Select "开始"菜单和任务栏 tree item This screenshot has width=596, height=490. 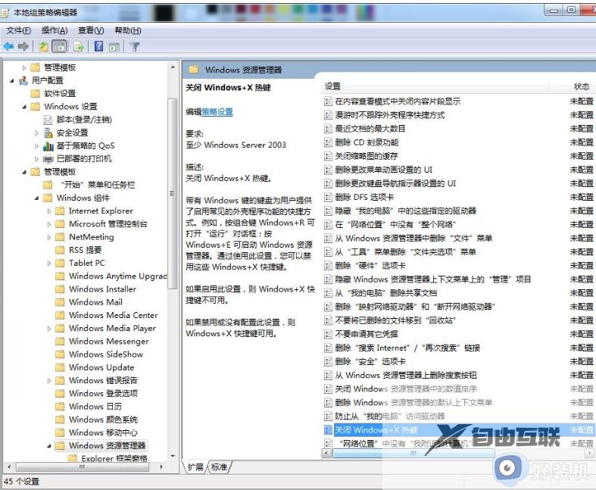(97, 185)
